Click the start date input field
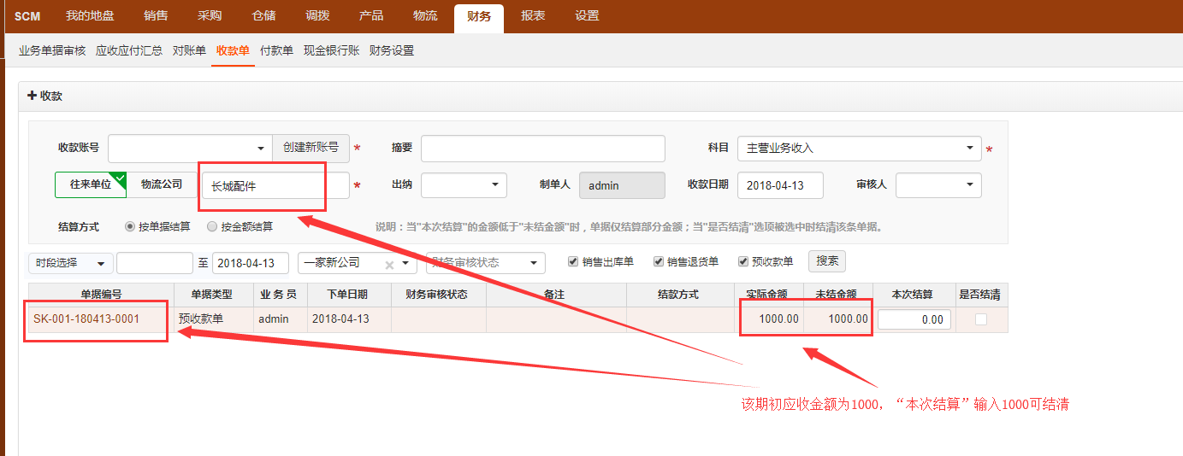The height and width of the screenshot is (456, 1183). click(x=155, y=263)
